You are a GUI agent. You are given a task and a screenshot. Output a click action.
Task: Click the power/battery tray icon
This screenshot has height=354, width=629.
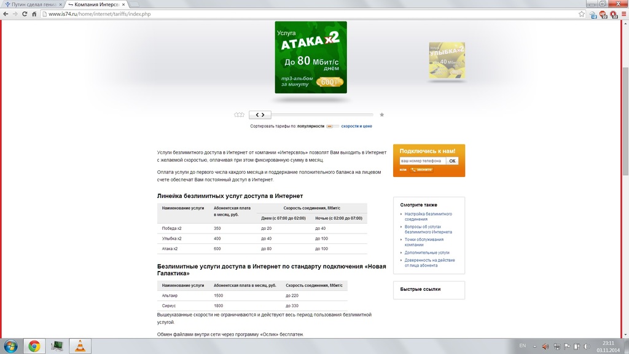(x=577, y=347)
